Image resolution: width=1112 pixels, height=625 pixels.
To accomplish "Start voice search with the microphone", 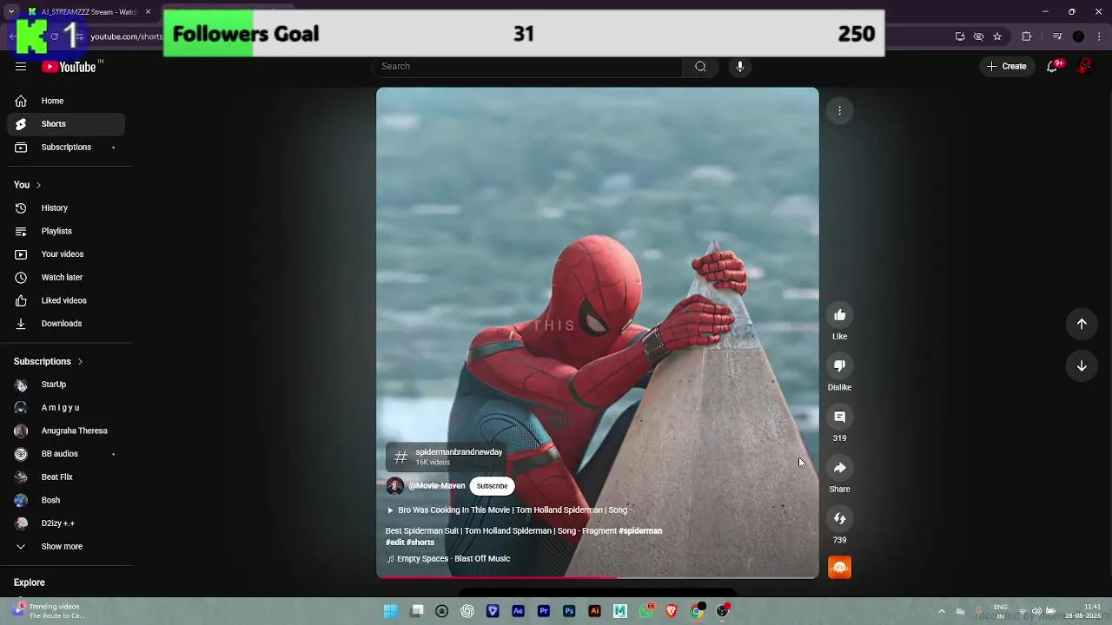I will pos(740,67).
